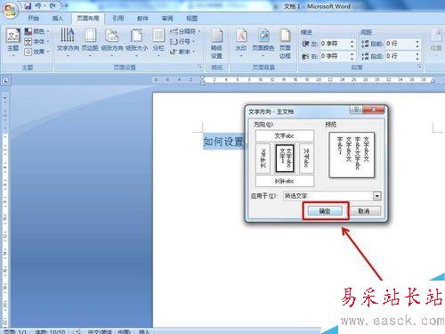Click the 中文(简体, 中国) language indicator
This screenshot has height=334, width=445.
109,331
